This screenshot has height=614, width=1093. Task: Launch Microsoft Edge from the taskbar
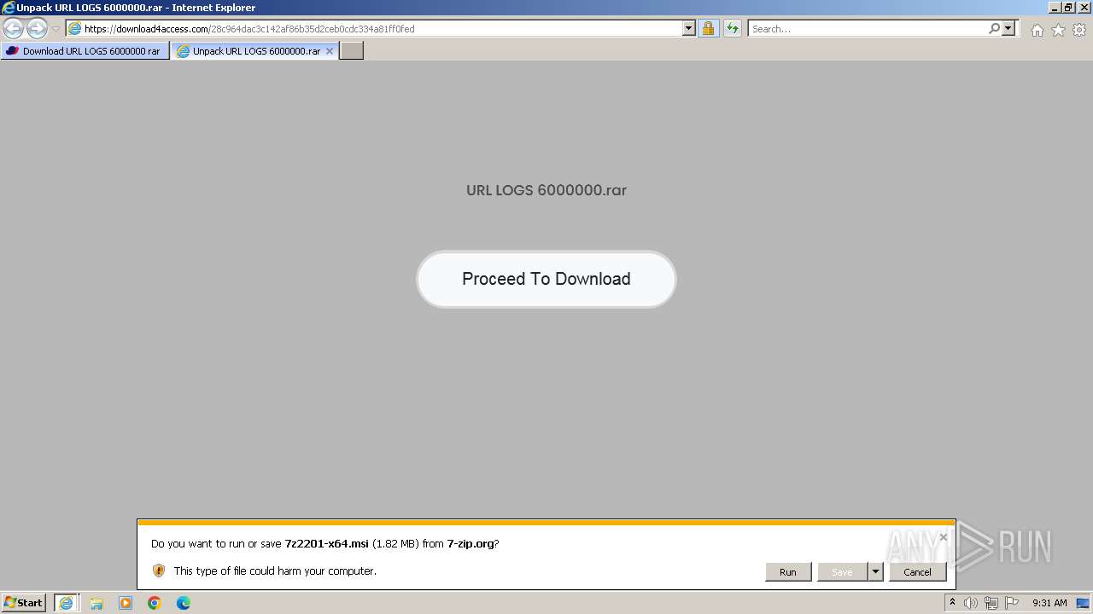coord(184,603)
